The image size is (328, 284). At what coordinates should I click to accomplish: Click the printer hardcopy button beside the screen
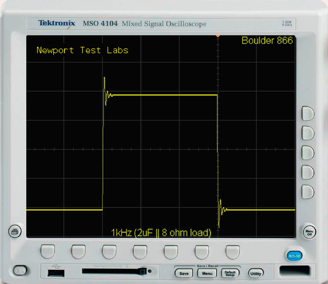point(15,231)
